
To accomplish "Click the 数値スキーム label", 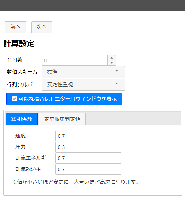I will [x=22, y=72].
